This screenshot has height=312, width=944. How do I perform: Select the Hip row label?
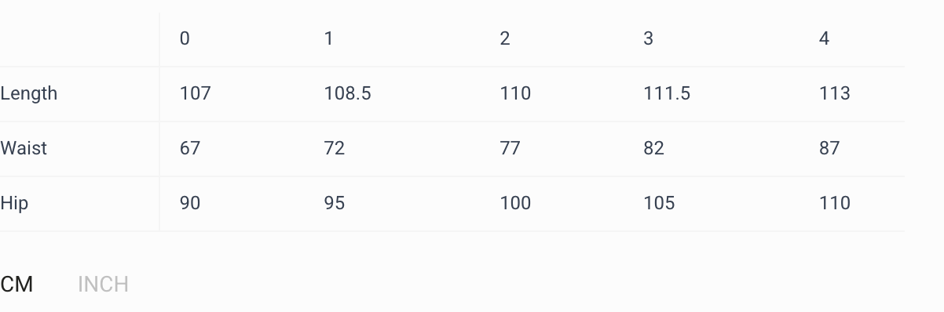[14, 203]
